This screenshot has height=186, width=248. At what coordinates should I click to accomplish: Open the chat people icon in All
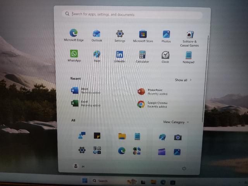point(82,135)
